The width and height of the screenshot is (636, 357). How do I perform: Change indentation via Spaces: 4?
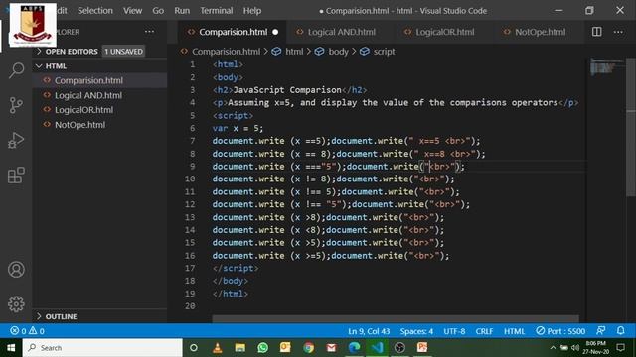coord(416,331)
